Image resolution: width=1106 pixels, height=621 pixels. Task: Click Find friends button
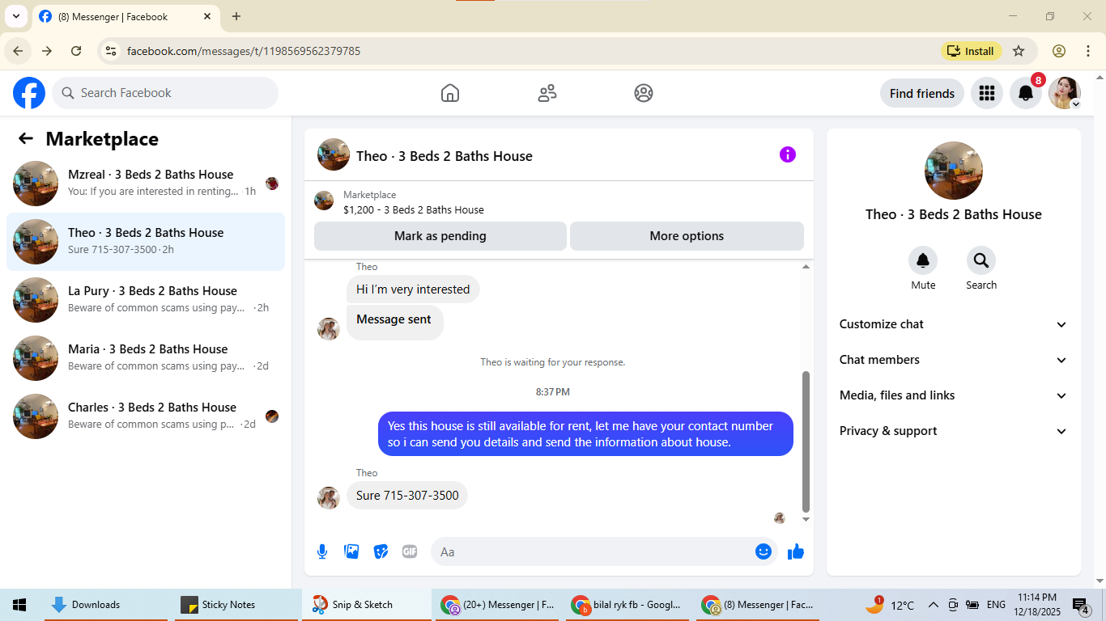click(x=922, y=93)
